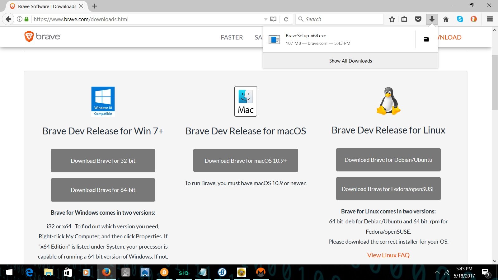Select the Brave Software | Downloads tab

click(47, 6)
